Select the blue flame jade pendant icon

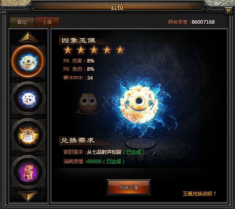(28, 61)
